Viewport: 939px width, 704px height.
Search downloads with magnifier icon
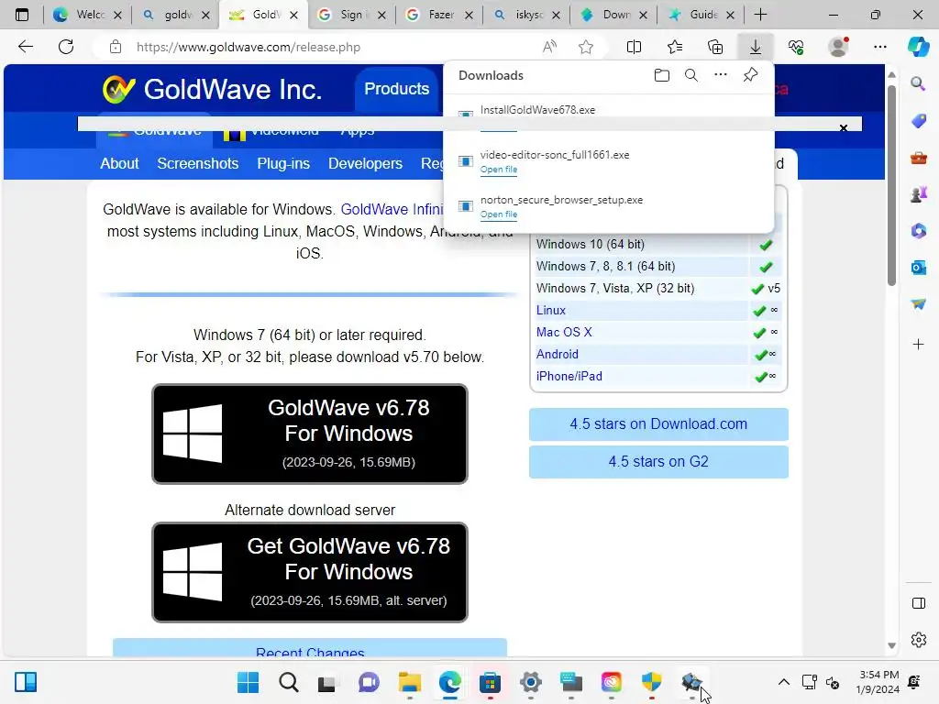pos(691,75)
